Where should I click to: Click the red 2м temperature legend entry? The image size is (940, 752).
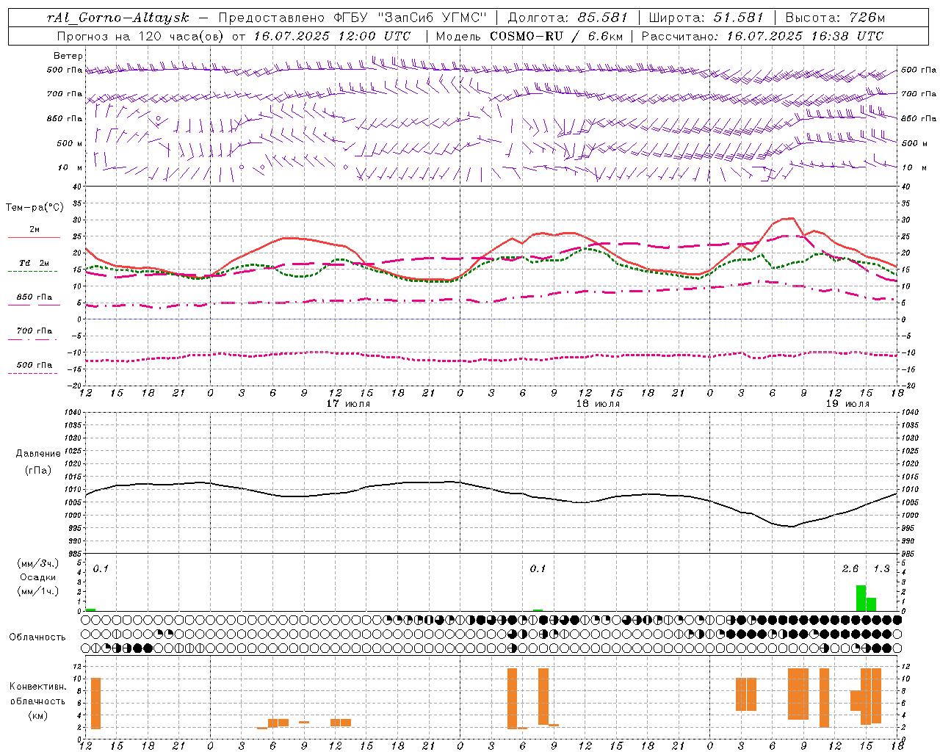coord(35,231)
